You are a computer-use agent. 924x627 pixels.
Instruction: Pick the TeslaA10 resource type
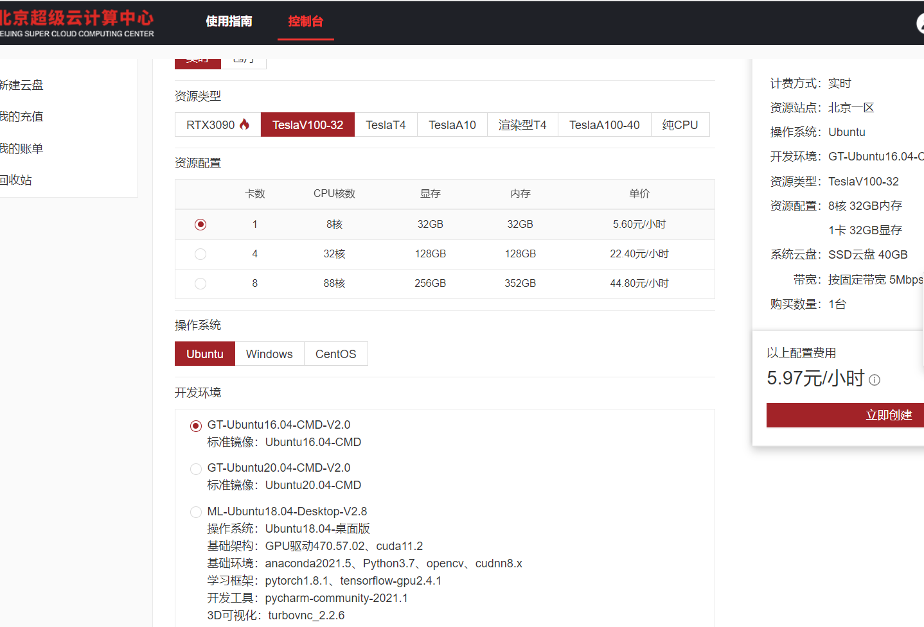452,125
